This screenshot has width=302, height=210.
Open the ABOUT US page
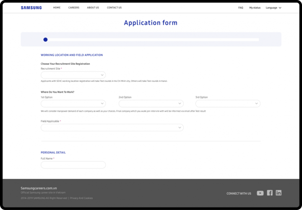click(93, 8)
